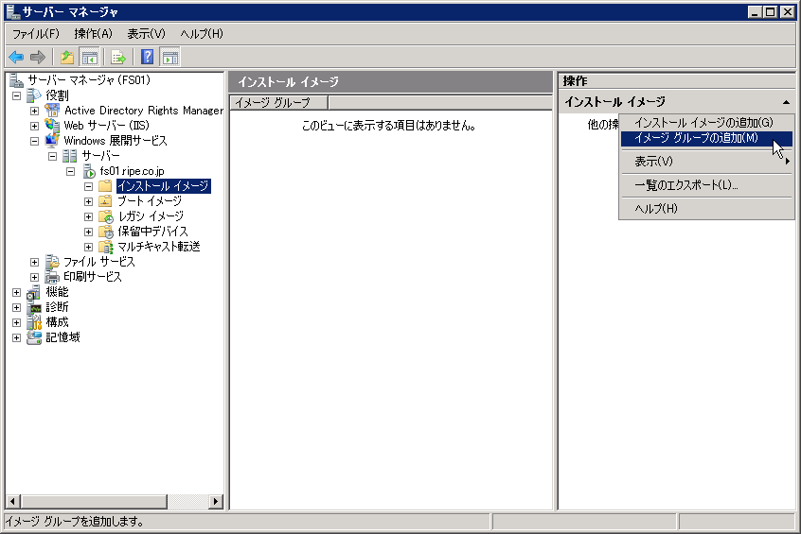Minimize the サーバー マネージャ window
The width and height of the screenshot is (801, 534).
click(755, 11)
